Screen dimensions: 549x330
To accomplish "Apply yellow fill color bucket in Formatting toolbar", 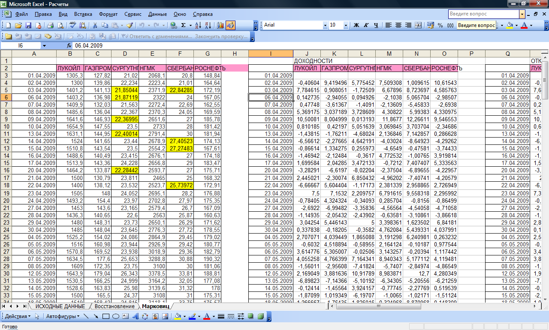I will click(x=510, y=25).
